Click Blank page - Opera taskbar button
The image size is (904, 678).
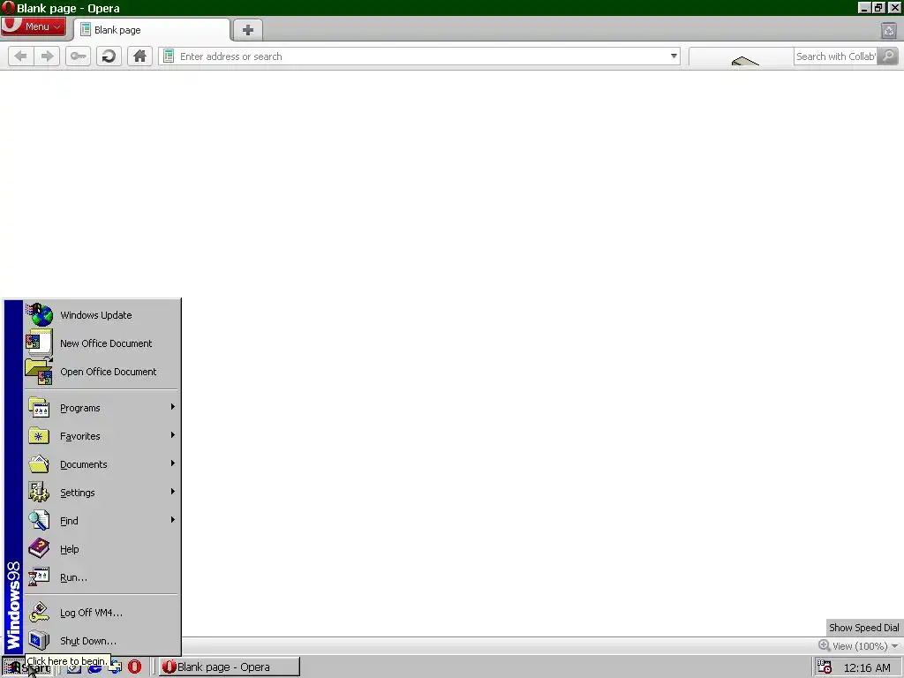[230, 667]
